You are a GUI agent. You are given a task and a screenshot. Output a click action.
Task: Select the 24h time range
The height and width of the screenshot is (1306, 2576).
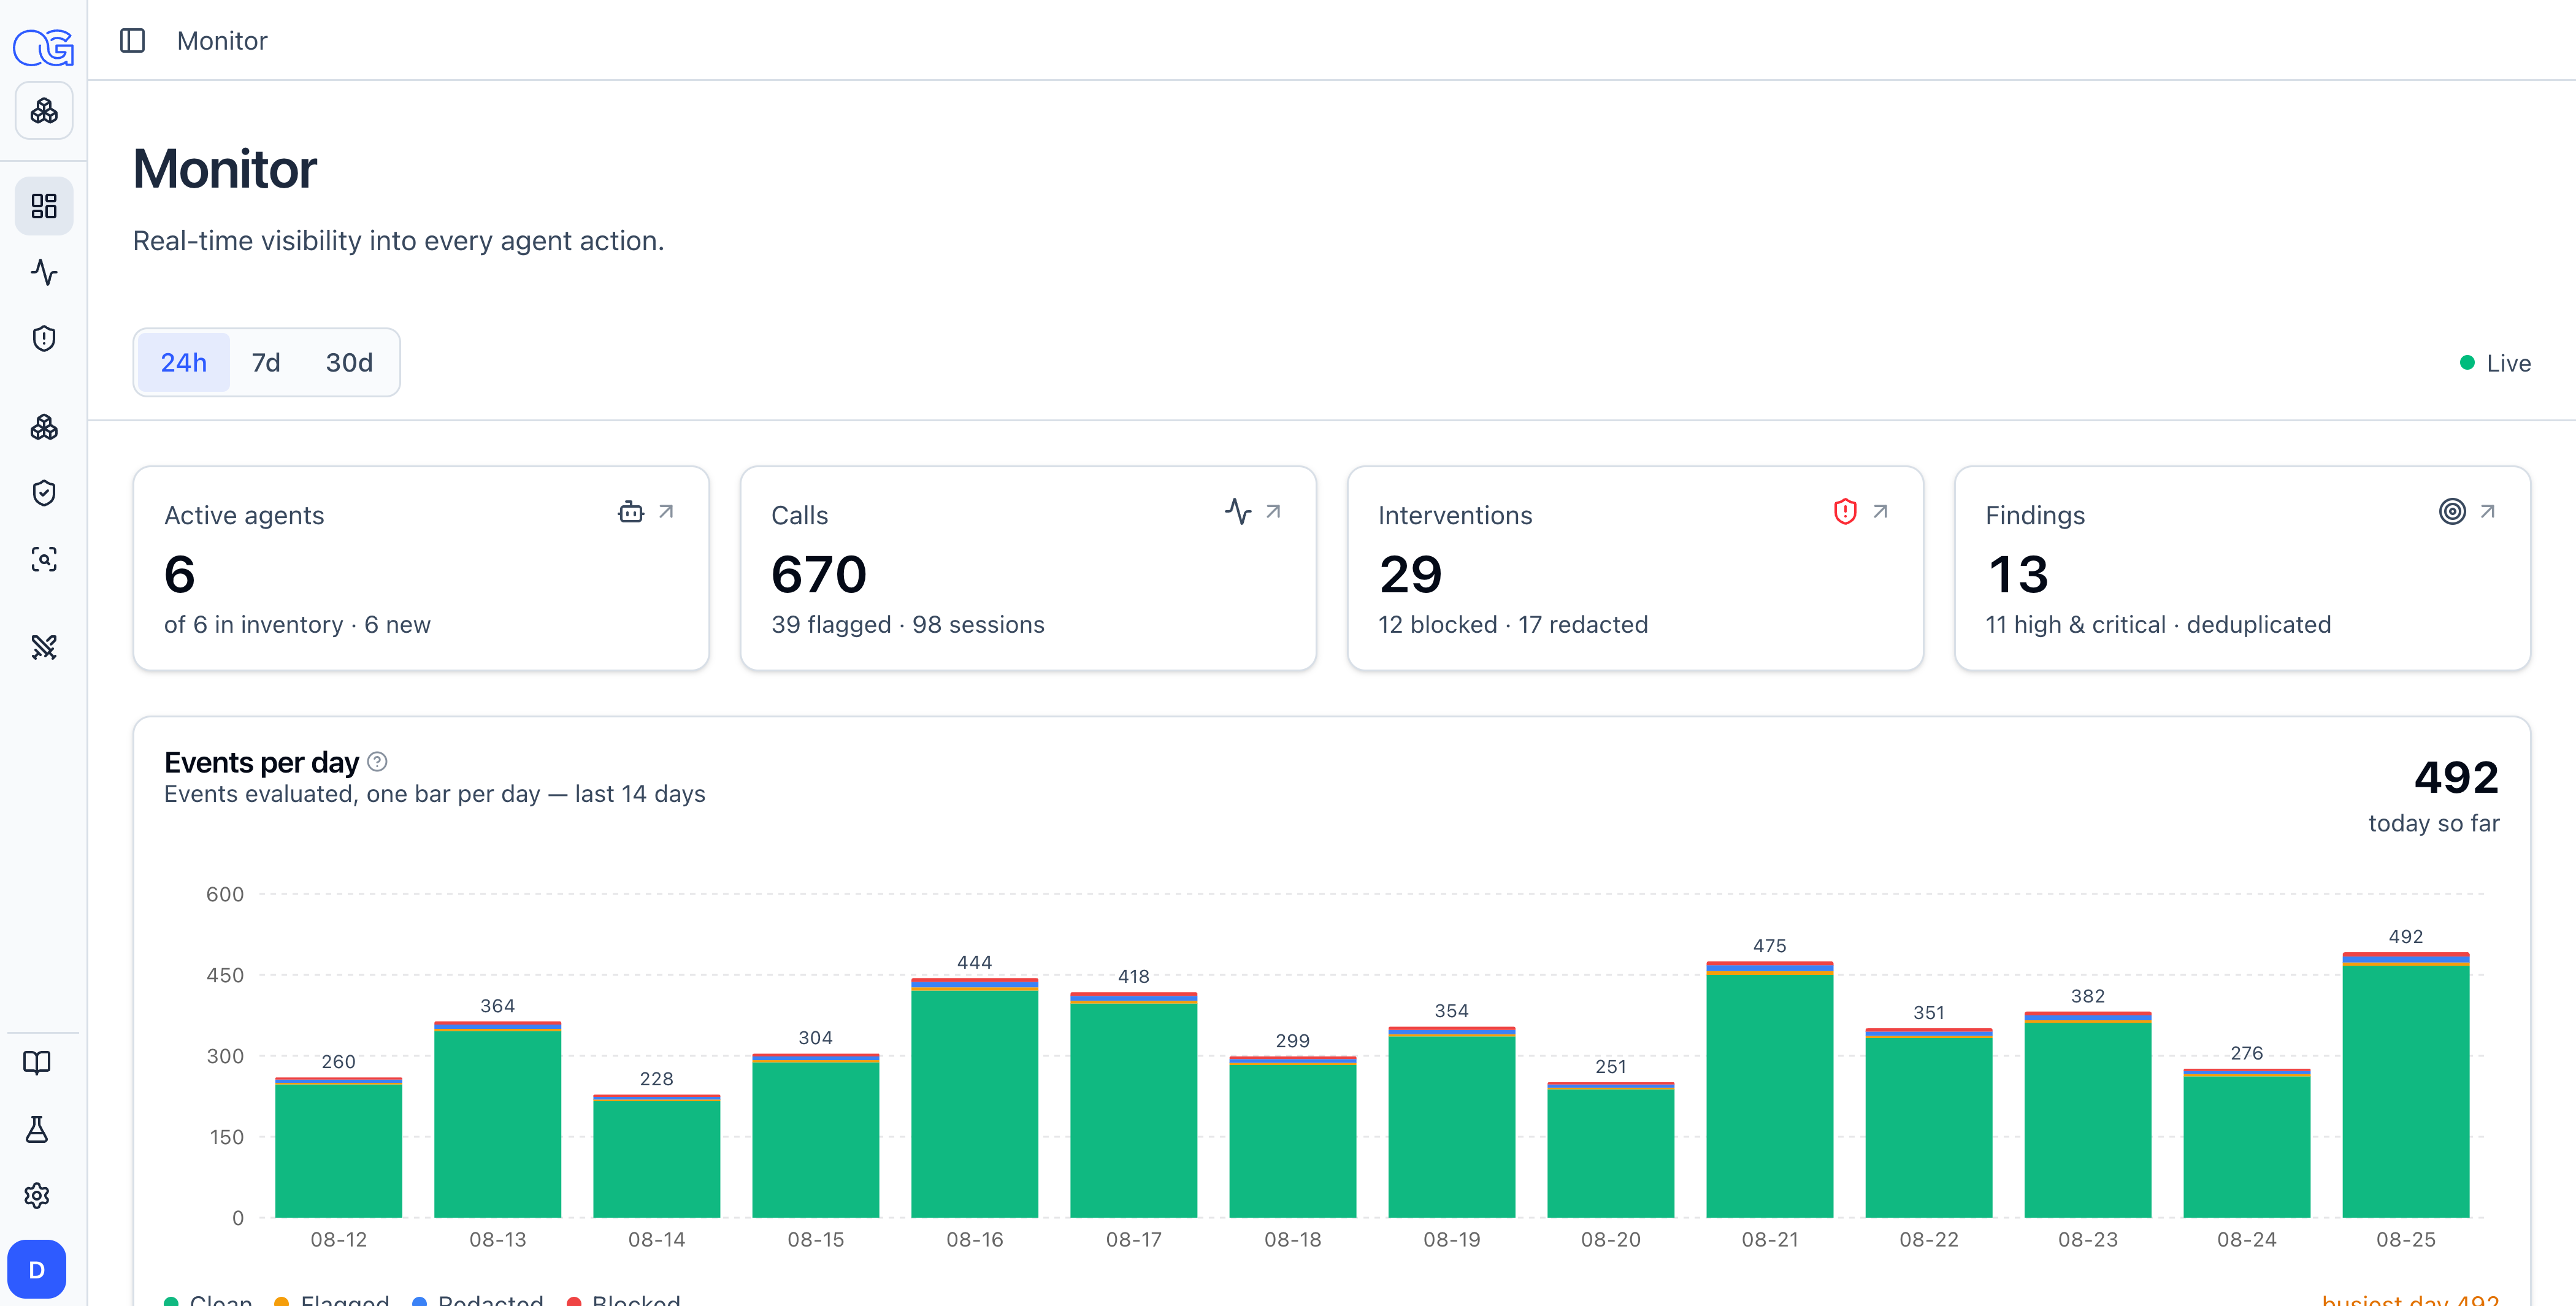click(184, 362)
